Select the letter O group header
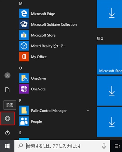 tap(21, 68)
